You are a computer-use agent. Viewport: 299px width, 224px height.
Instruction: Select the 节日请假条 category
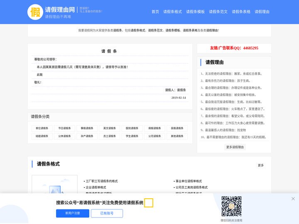point(64,128)
